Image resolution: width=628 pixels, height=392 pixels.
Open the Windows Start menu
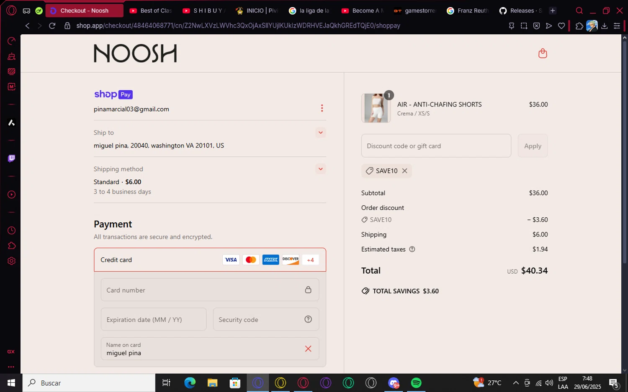click(x=11, y=383)
